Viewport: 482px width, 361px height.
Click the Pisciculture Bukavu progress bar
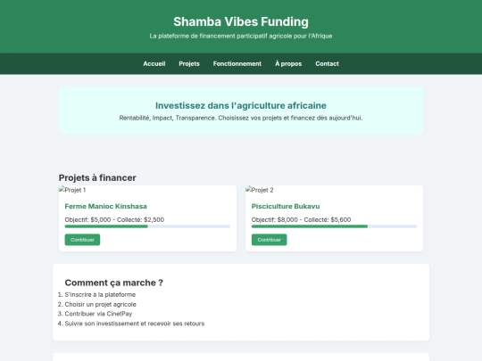(334, 226)
